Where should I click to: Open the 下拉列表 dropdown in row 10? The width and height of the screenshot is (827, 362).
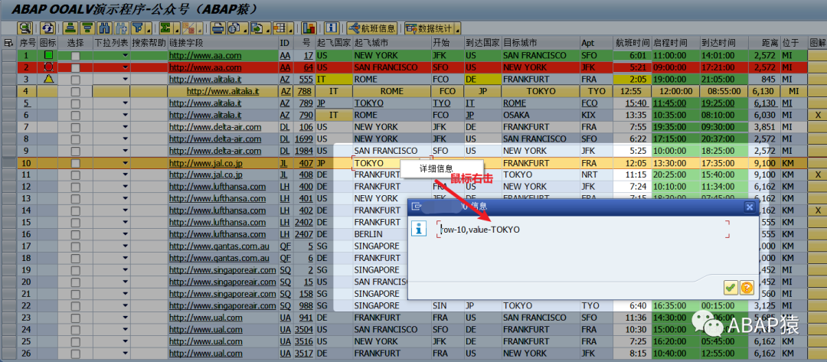[x=125, y=163]
